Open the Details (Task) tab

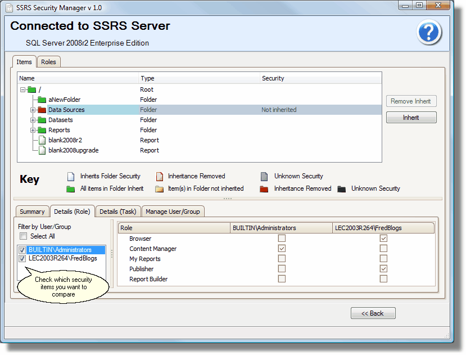118,212
